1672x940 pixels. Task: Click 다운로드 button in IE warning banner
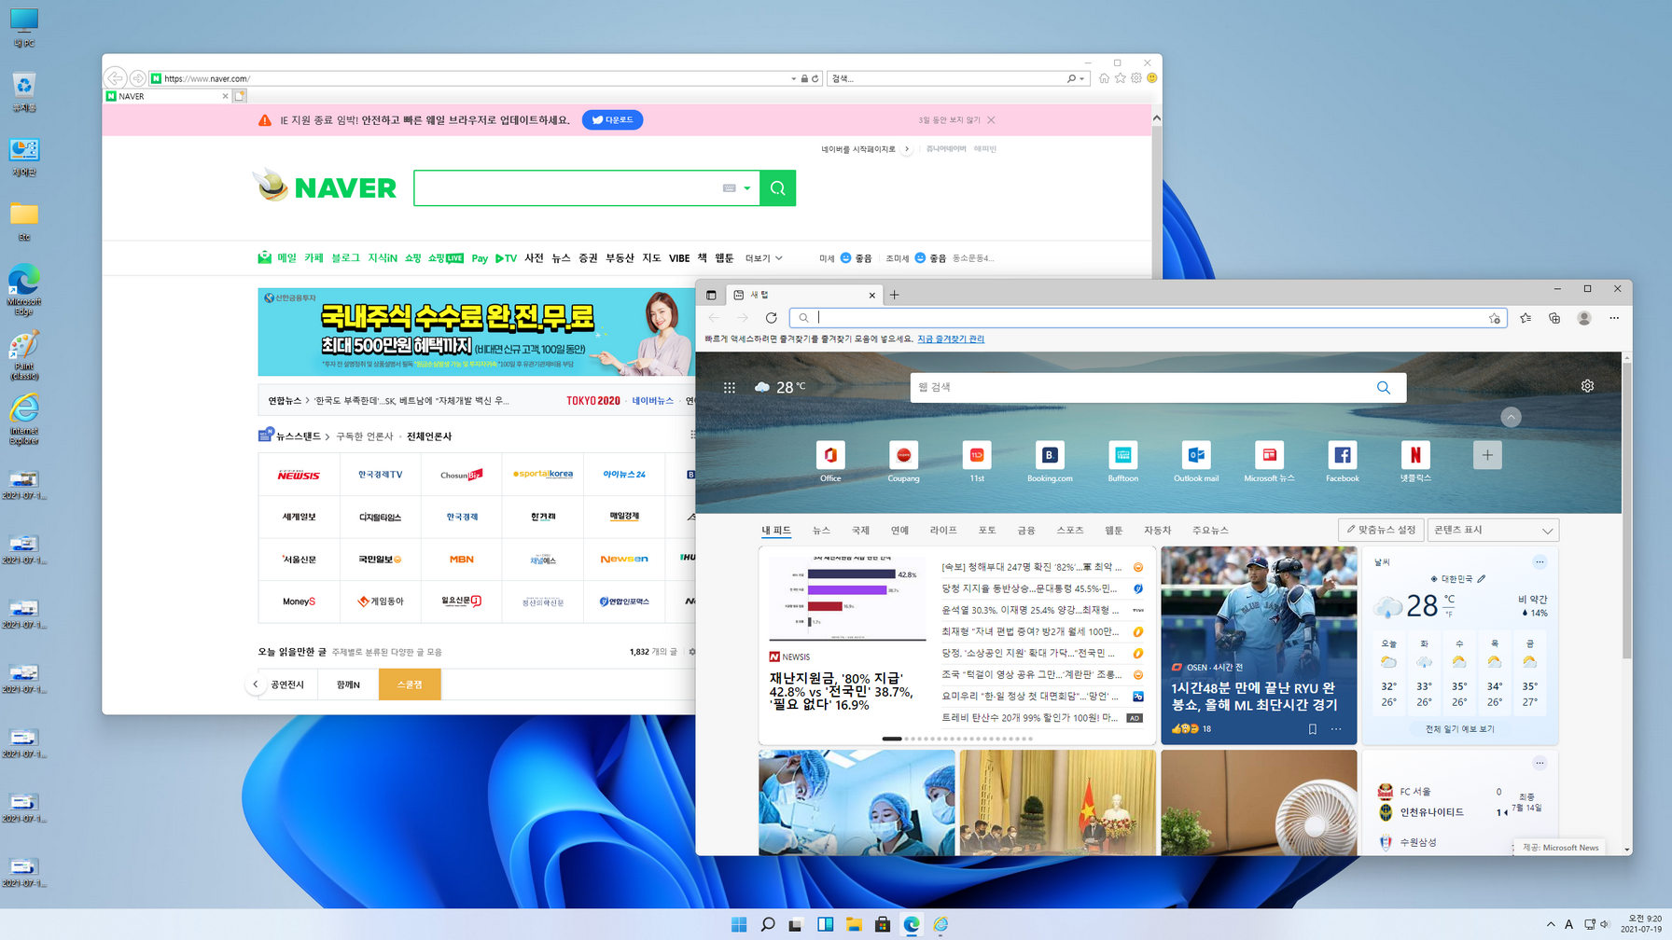click(612, 120)
